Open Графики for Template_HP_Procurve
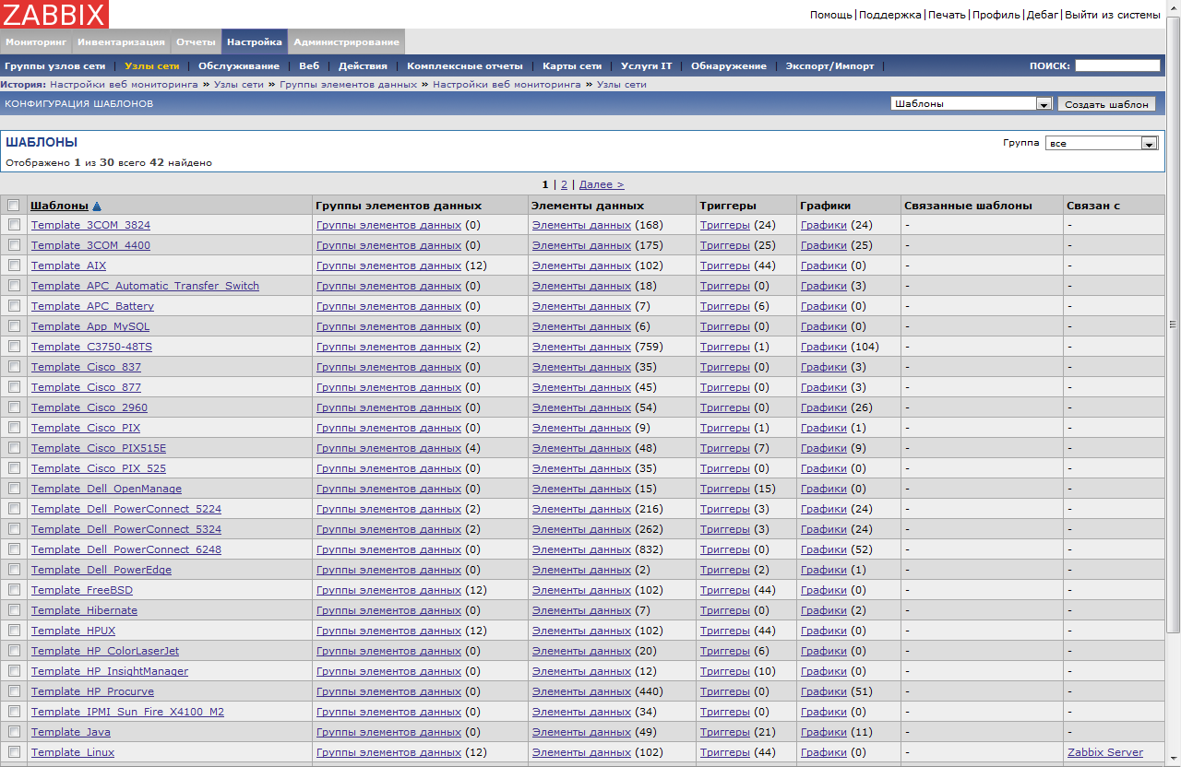 tap(824, 691)
